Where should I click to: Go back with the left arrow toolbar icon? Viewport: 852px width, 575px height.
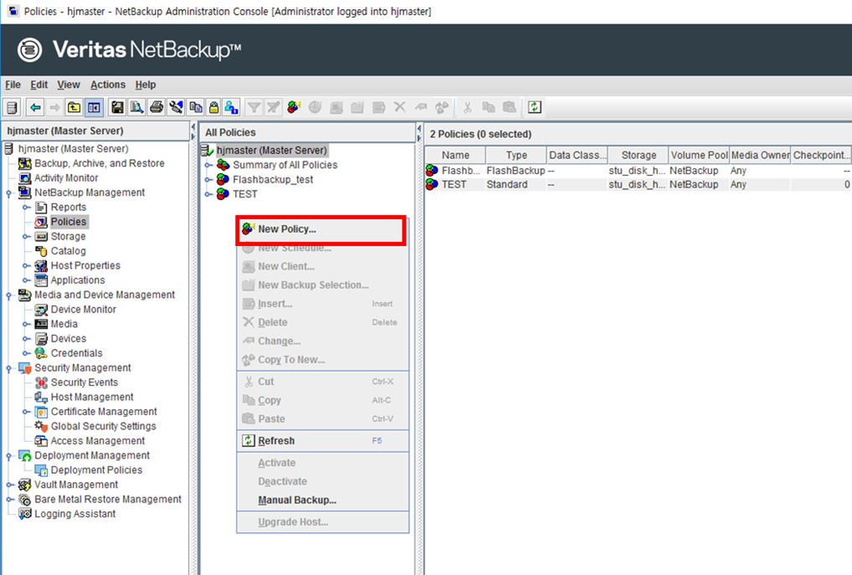[36, 108]
